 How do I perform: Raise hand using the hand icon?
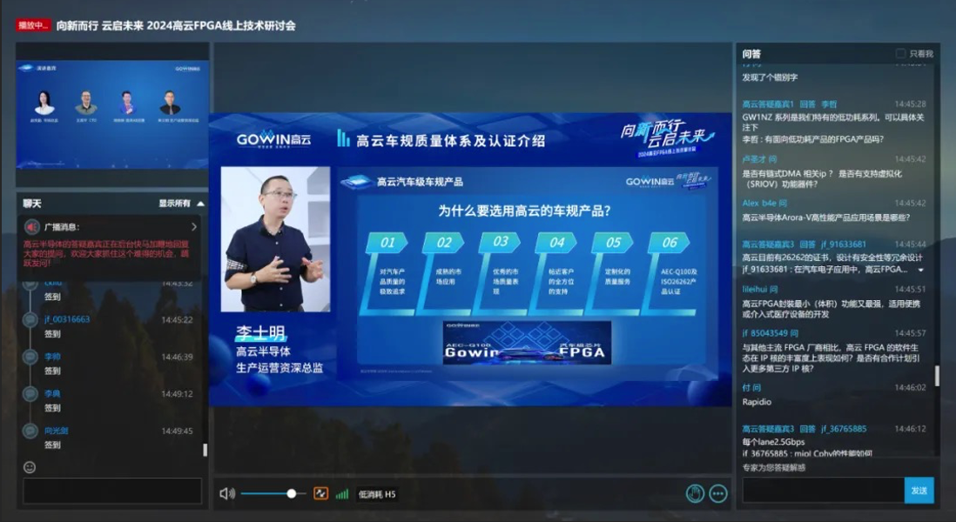pyautogui.click(x=695, y=493)
